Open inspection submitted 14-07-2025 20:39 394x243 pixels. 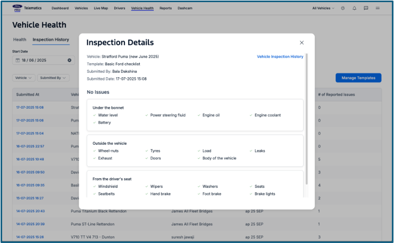click(30, 224)
